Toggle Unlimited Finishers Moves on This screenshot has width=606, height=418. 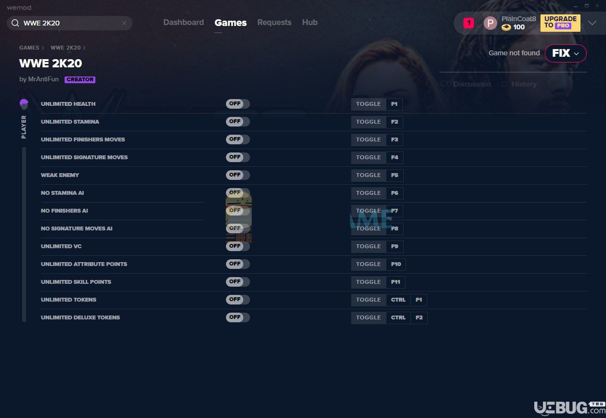(x=238, y=139)
